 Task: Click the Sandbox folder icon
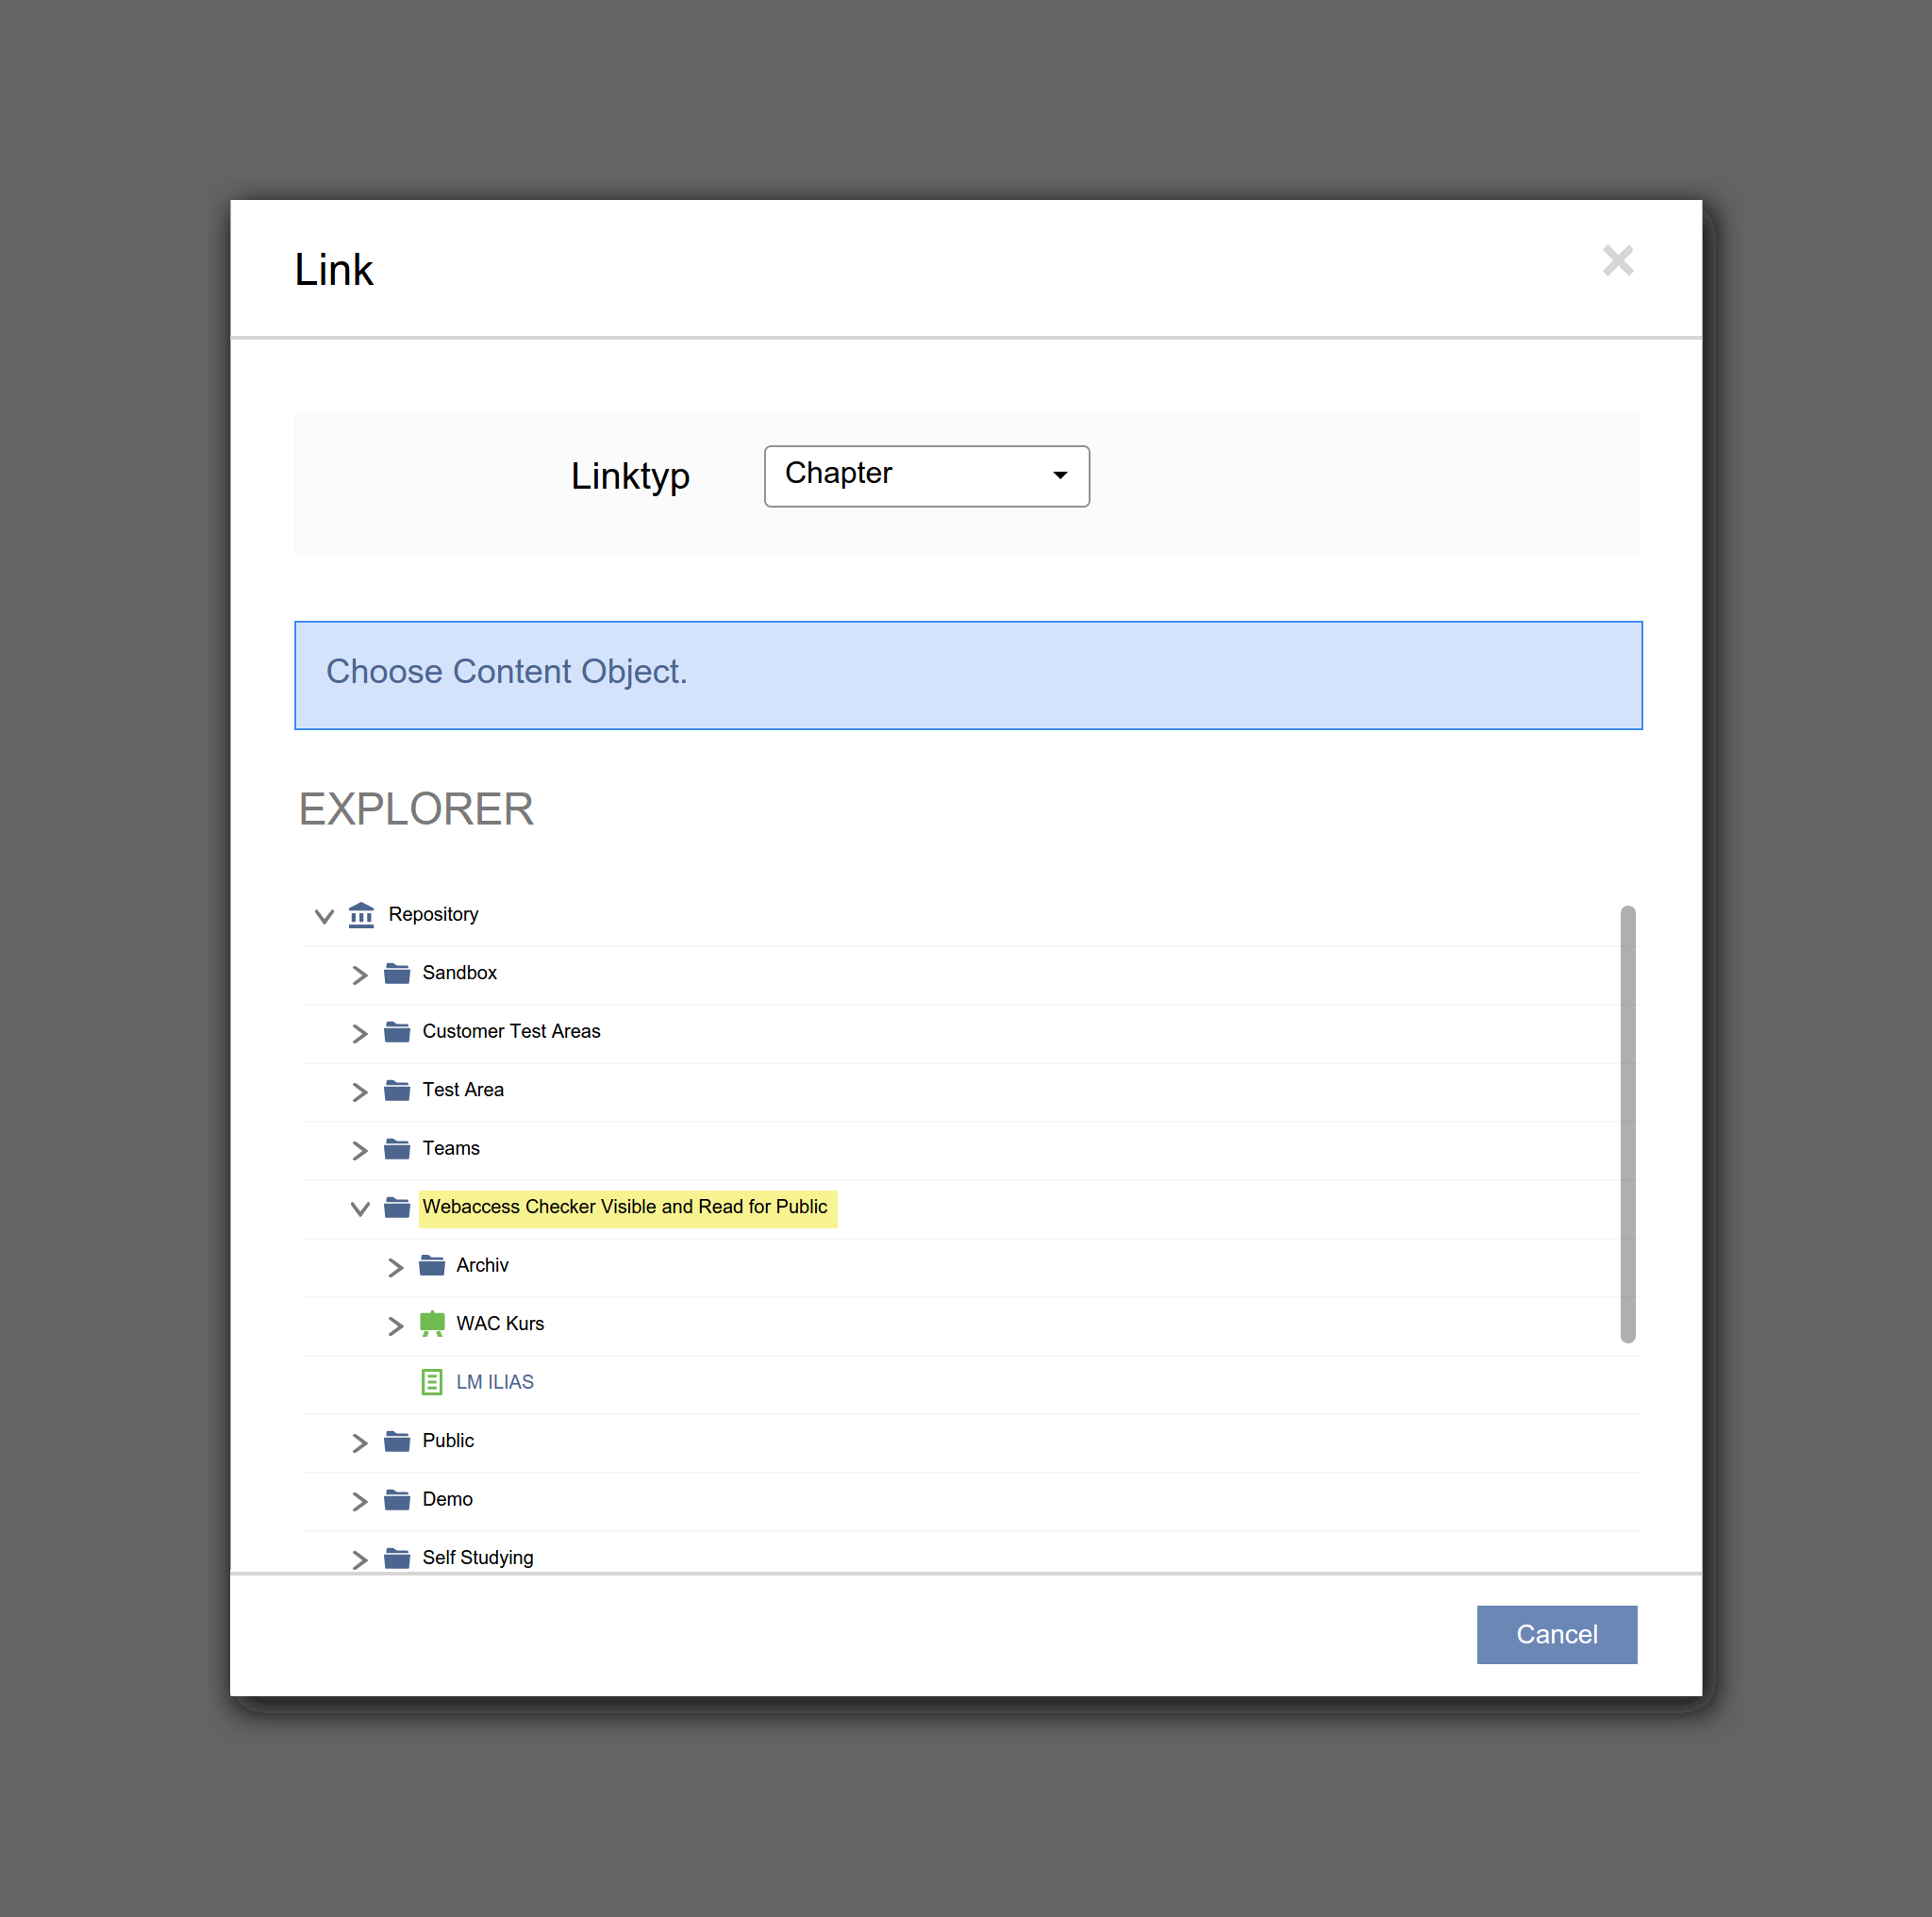(x=397, y=974)
